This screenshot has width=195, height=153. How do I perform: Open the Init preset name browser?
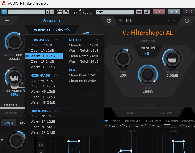click(130, 21)
